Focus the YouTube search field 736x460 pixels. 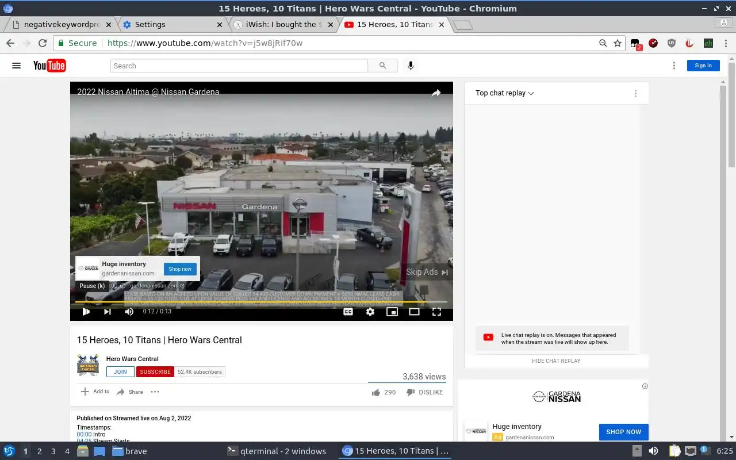click(239, 66)
